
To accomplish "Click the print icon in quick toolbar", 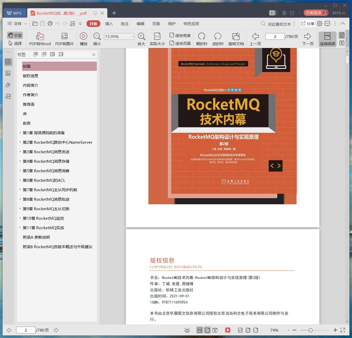I will pos(50,24).
